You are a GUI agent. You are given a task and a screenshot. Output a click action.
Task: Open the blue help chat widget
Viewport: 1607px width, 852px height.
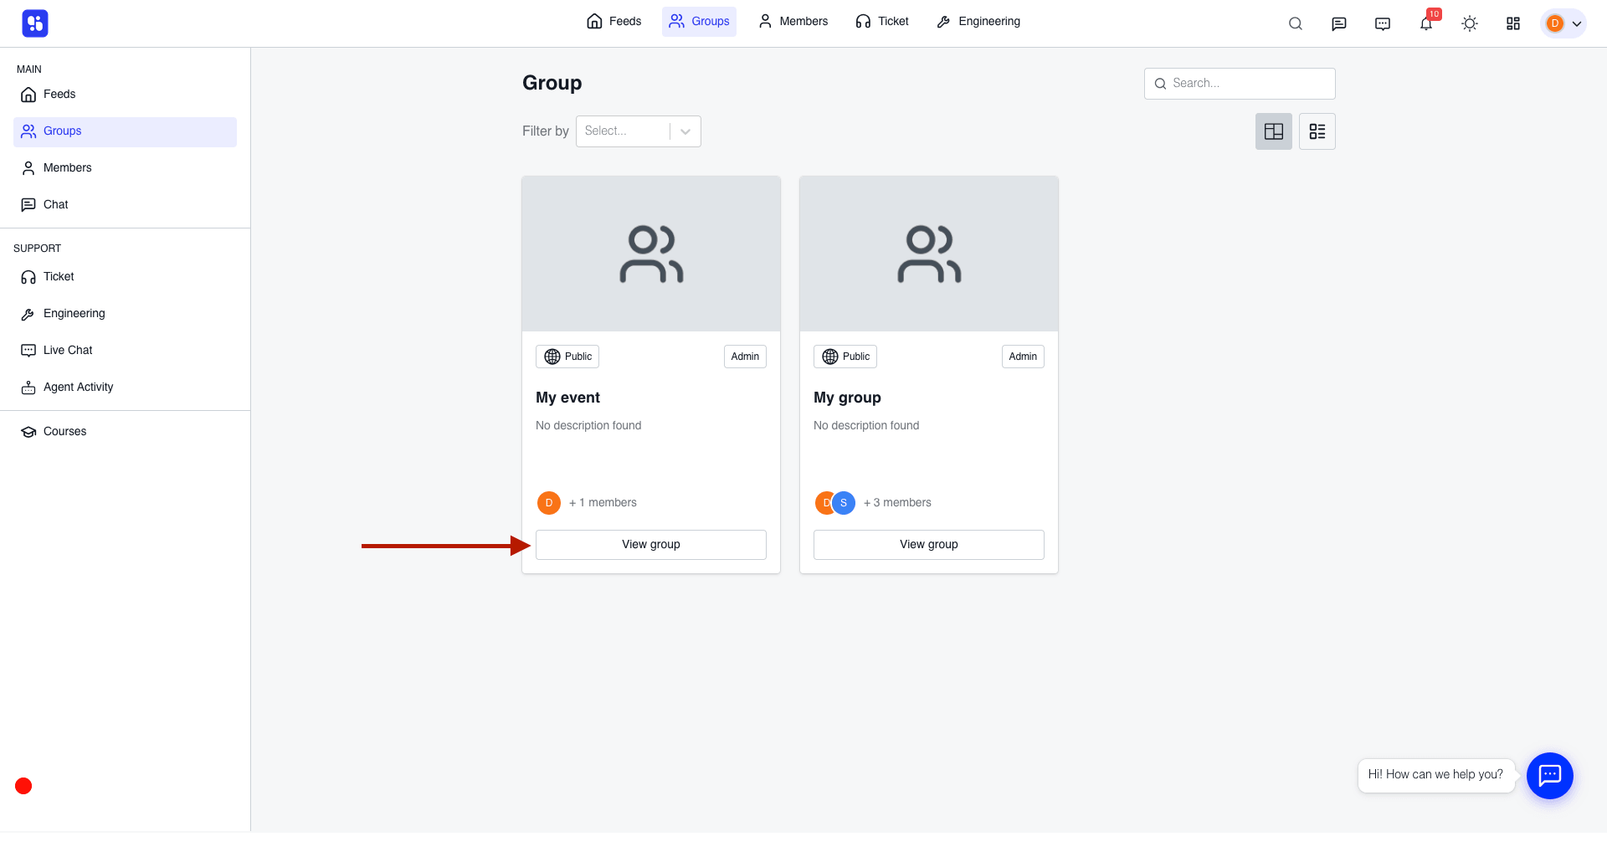1550,776
